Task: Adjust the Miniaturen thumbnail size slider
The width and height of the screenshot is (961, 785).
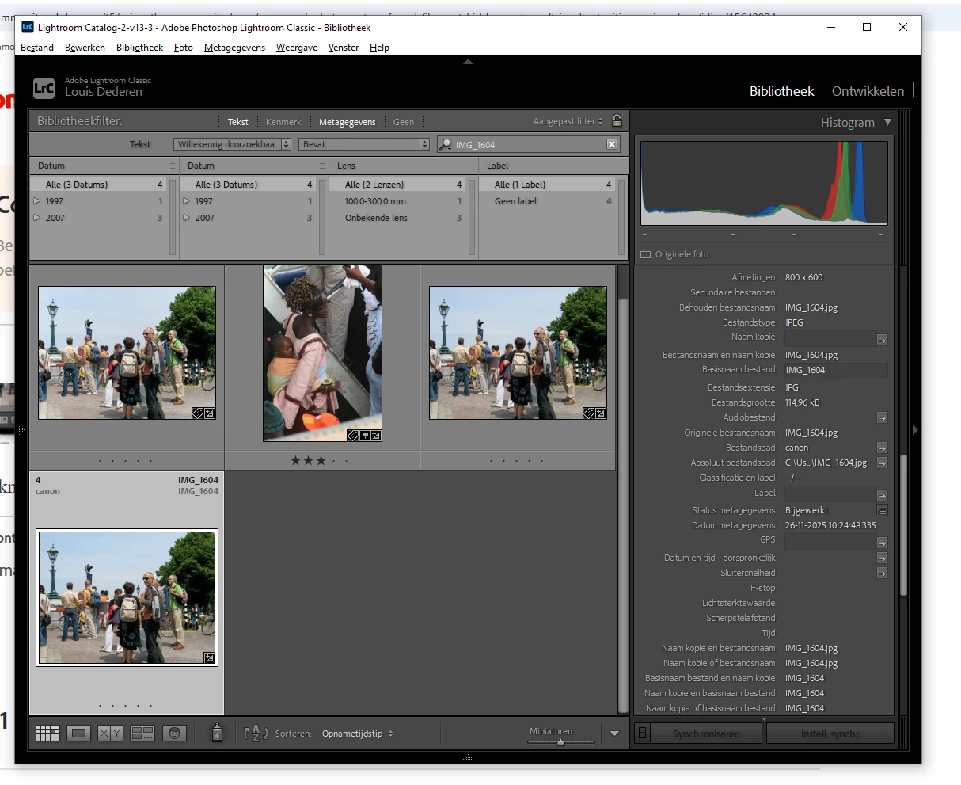Action: 561,742
